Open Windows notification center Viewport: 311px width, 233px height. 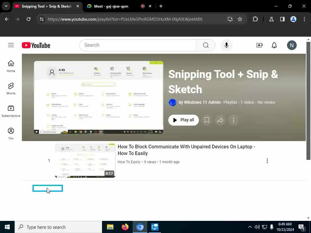click(x=301, y=227)
